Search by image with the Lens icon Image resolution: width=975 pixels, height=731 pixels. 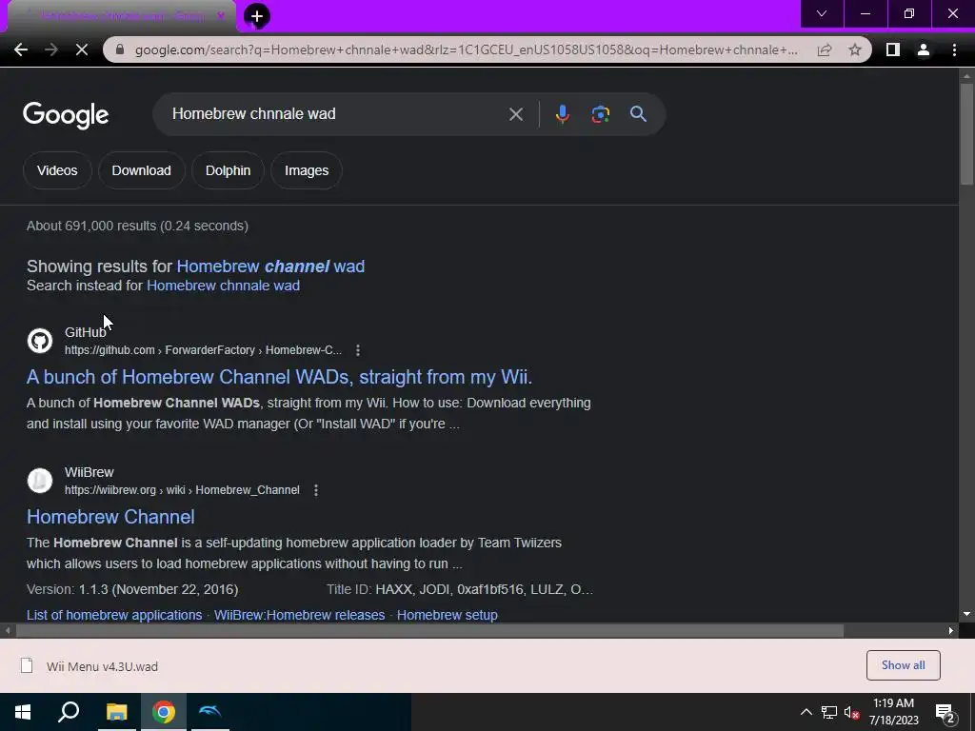[600, 114]
